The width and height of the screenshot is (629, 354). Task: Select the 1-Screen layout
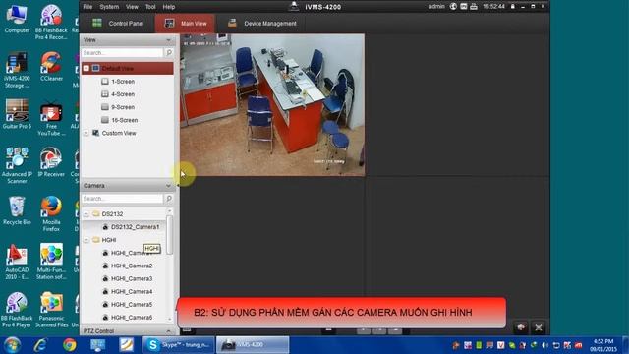click(x=123, y=82)
